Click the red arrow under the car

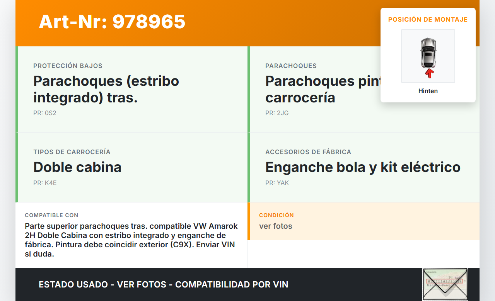tap(429, 73)
